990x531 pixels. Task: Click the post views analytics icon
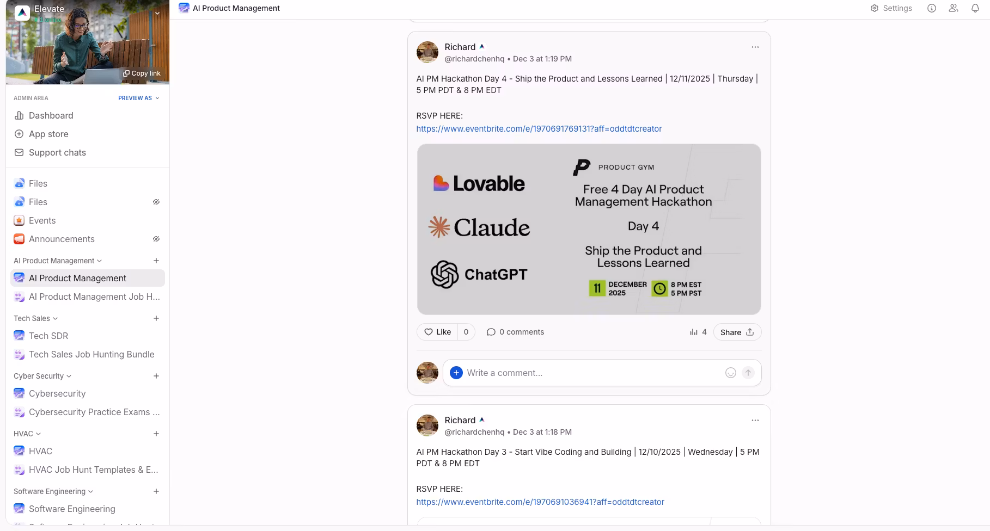pyautogui.click(x=693, y=332)
